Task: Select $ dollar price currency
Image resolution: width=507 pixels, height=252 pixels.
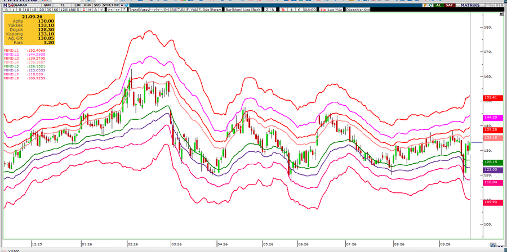Action: pyautogui.click(x=291, y=10)
